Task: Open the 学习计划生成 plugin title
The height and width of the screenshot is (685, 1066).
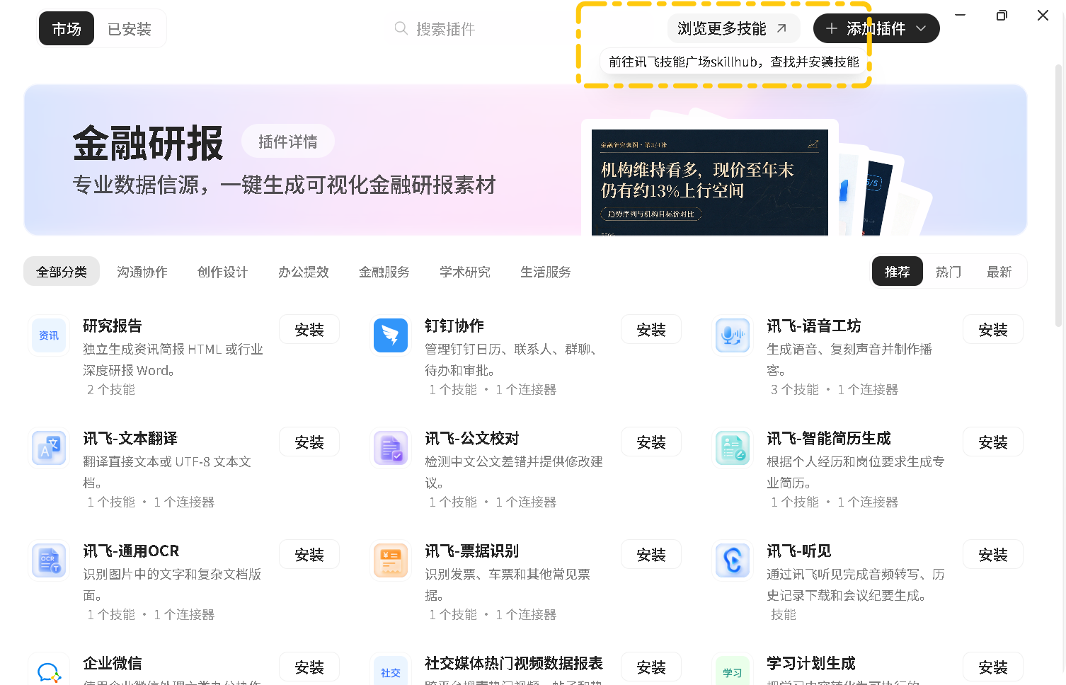Action: pos(811,664)
